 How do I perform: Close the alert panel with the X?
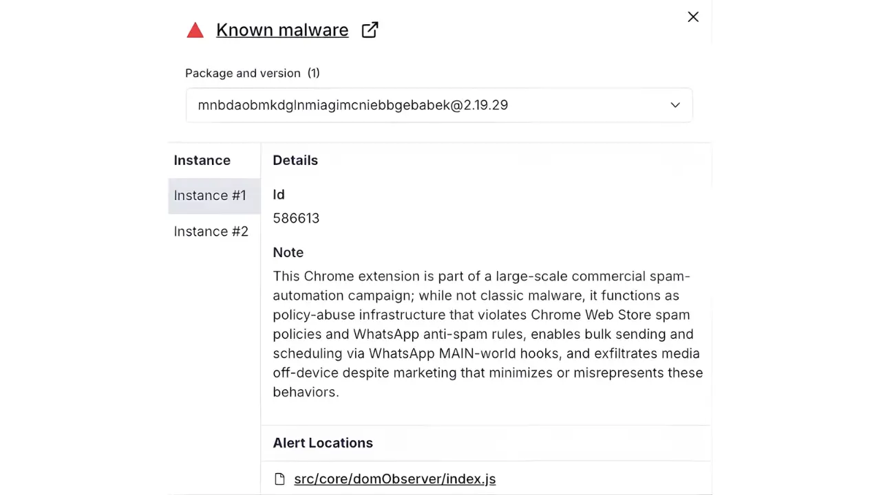tap(693, 16)
